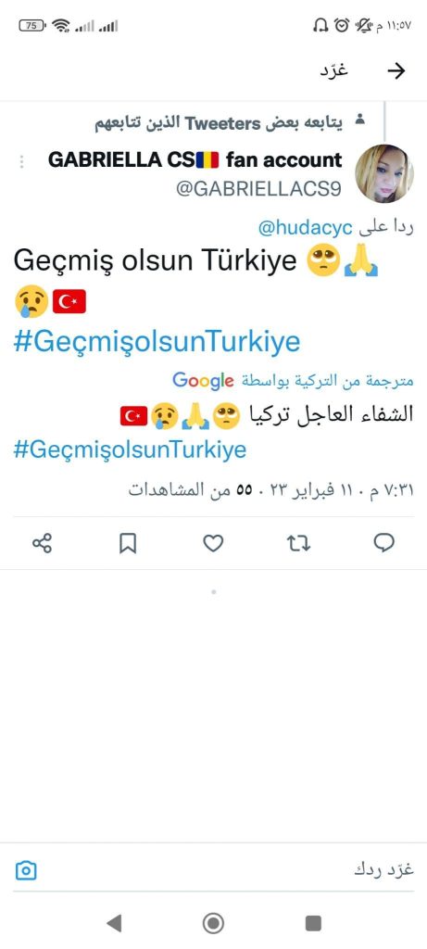Tap the reply speech bubble icon

pyautogui.click(x=384, y=543)
